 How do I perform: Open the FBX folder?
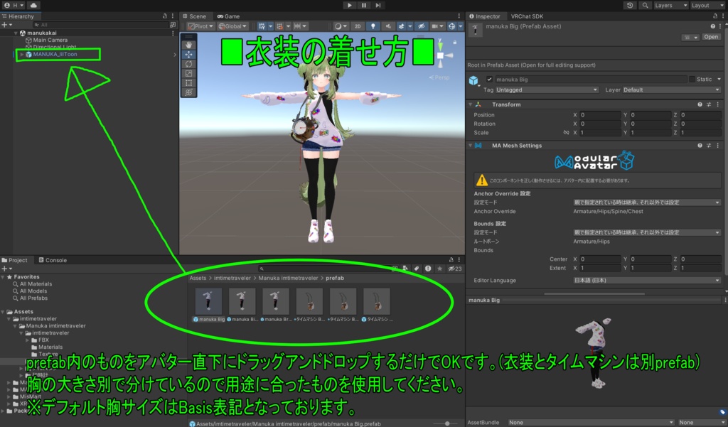coord(43,340)
